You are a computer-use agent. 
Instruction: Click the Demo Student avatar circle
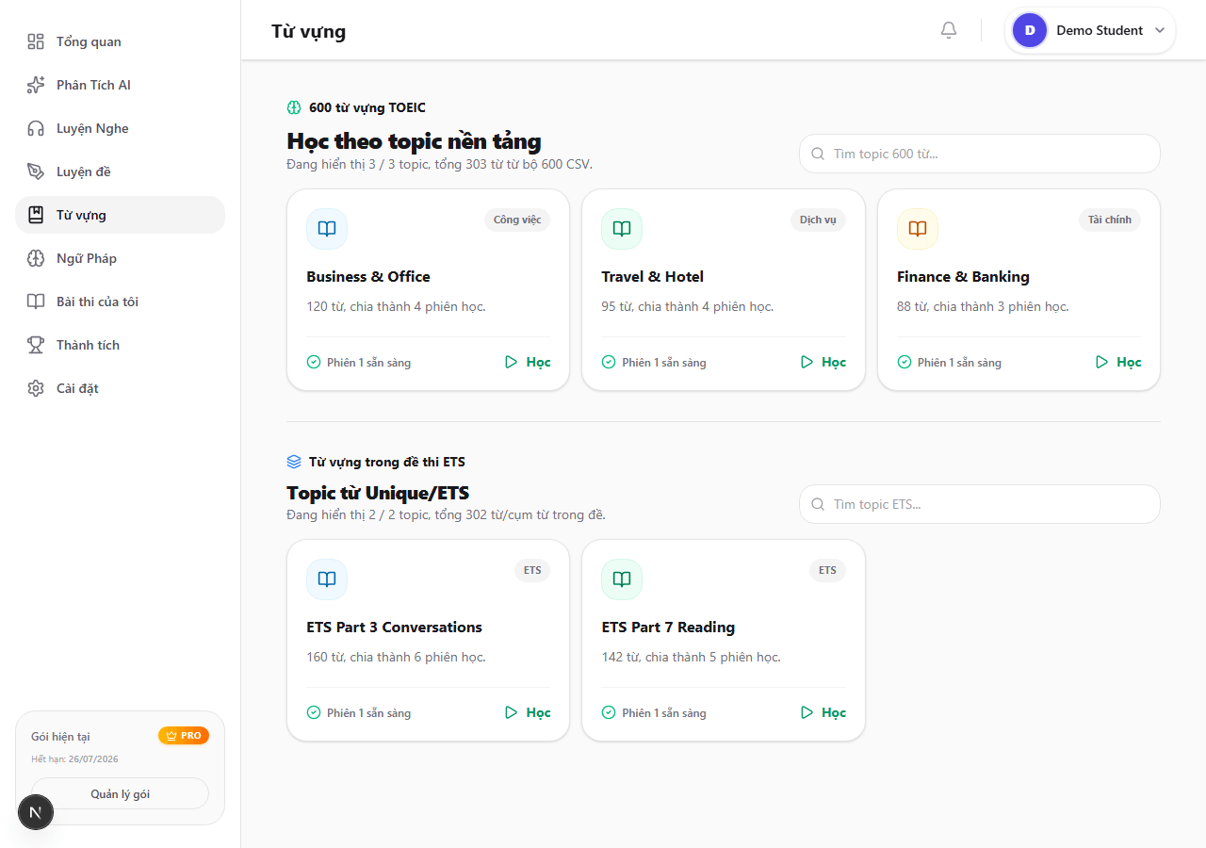pyautogui.click(x=1030, y=30)
